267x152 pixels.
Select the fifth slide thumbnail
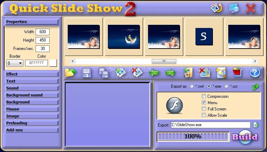click(244, 37)
